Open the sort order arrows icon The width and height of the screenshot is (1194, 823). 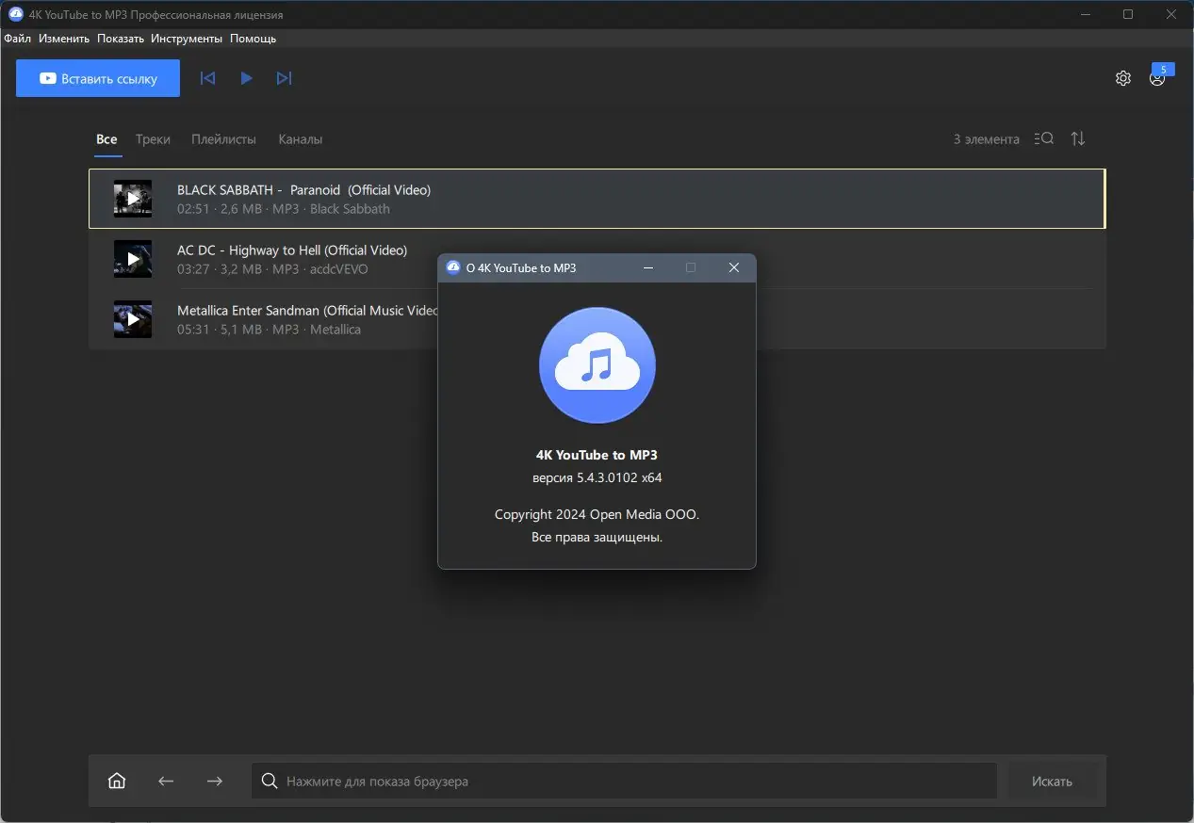[1078, 138]
